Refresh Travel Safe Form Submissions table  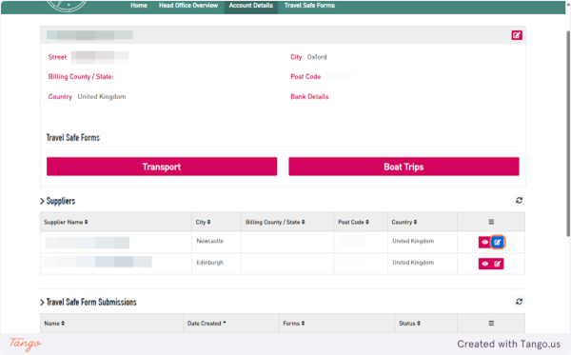click(519, 302)
